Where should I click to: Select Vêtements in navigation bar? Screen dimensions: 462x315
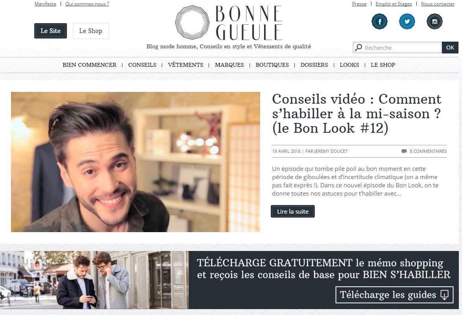pyautogui.click(x=185, y=65)
